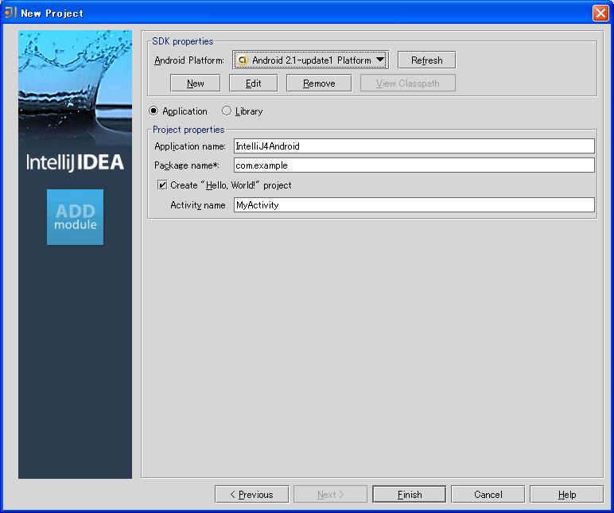The width and height of the screenshot is (614, 513).
Task: Click the IntelliJ icon in the title bar
Action: [x=10, y=13]
